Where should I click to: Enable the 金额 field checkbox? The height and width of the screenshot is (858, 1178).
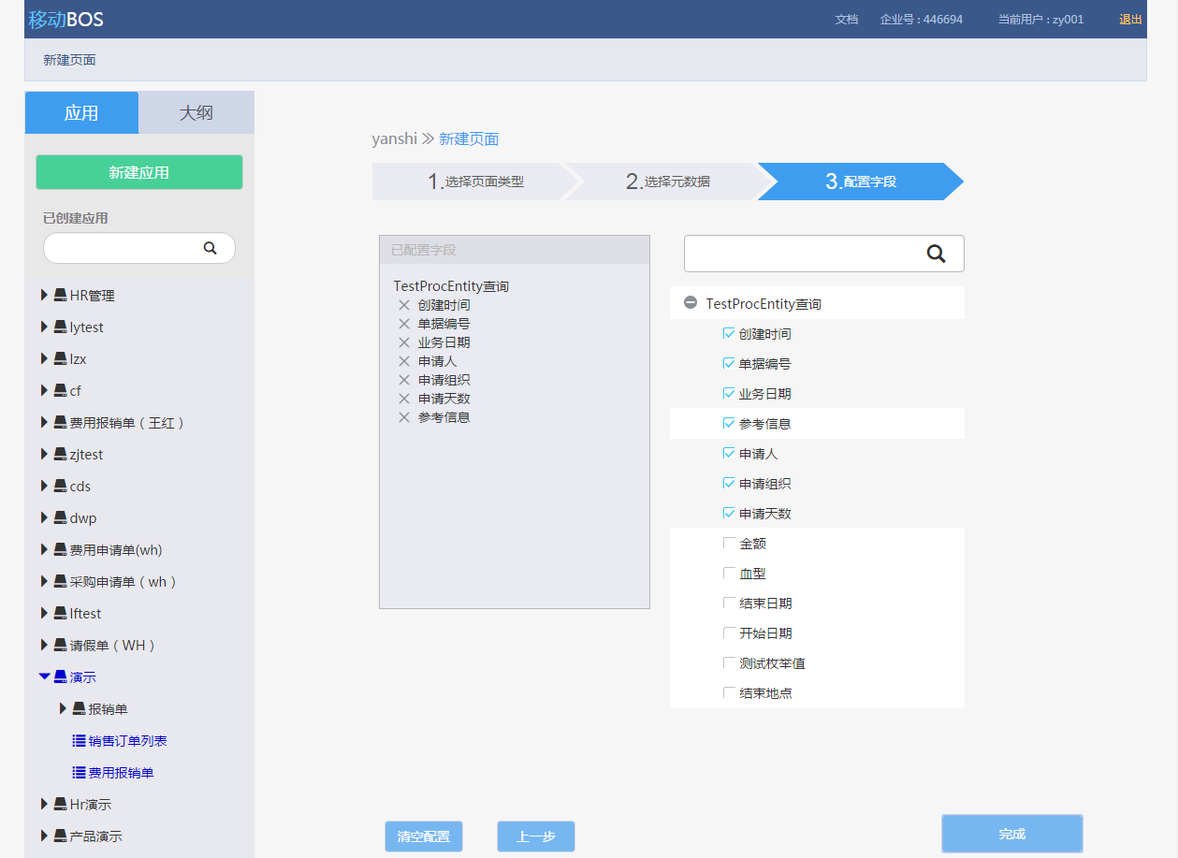[729, 543]
